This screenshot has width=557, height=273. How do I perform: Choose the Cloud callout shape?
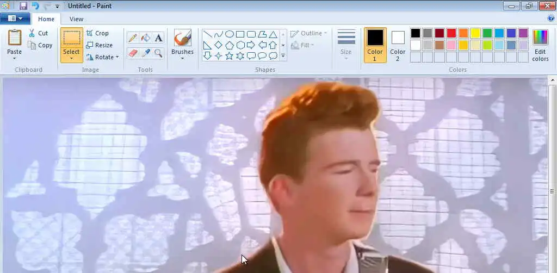[273, 55]
